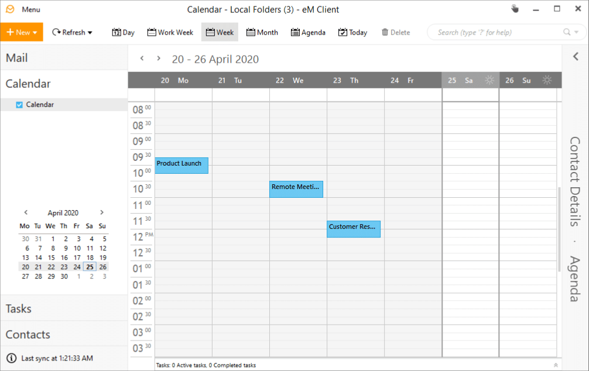Click the Refresh button

click(69, 32)
